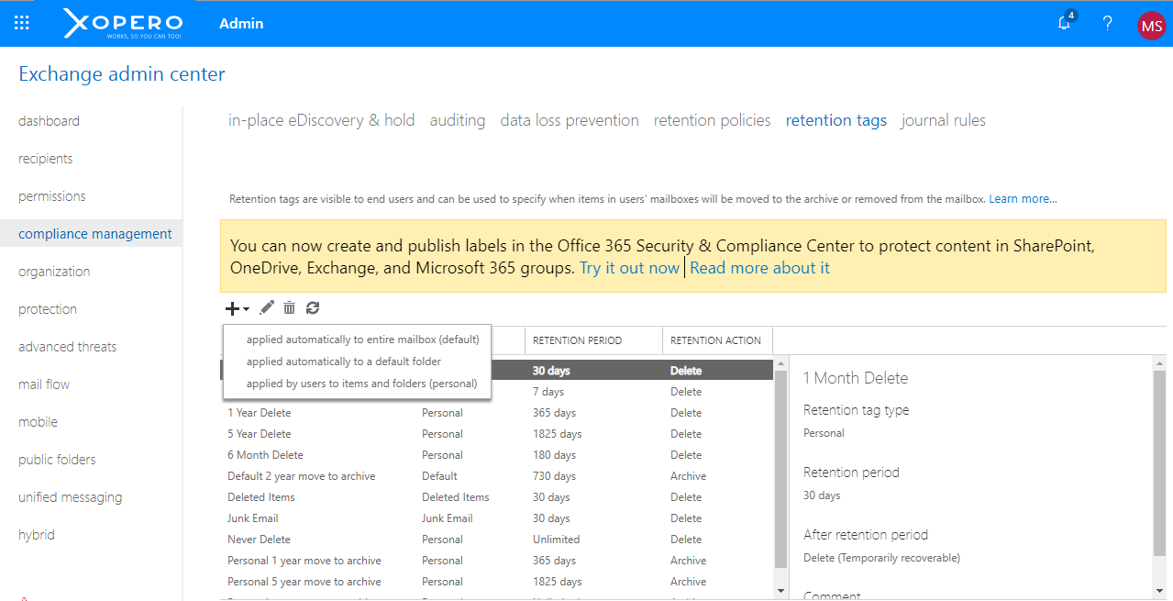The height and width of the screenshot is (601, 1173).
Task: Click the edit pencil icon
Action: point(267,308)
